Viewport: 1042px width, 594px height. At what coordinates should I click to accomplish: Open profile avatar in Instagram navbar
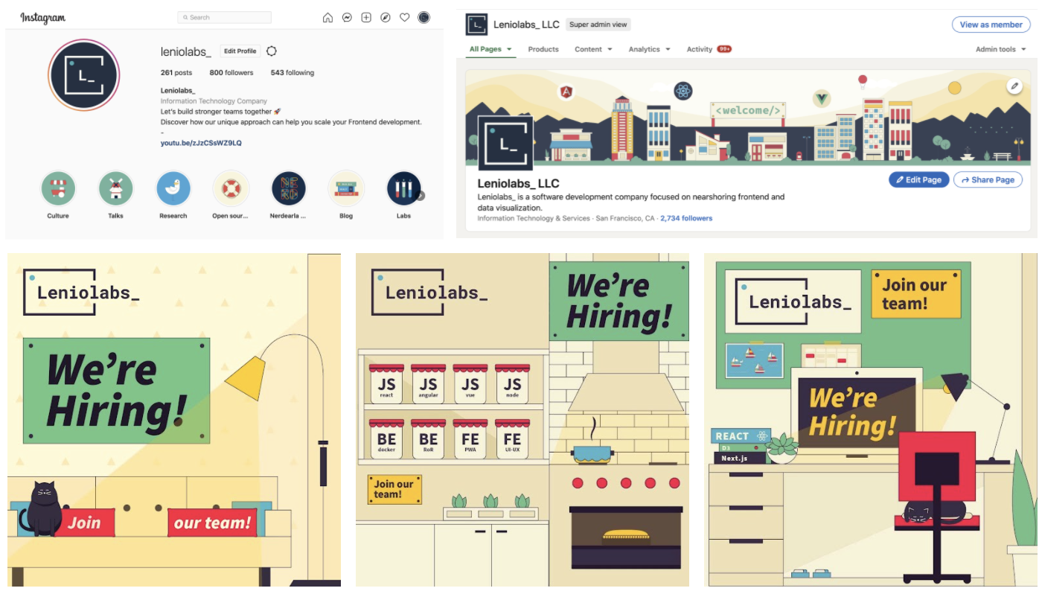tap(423, 17)
